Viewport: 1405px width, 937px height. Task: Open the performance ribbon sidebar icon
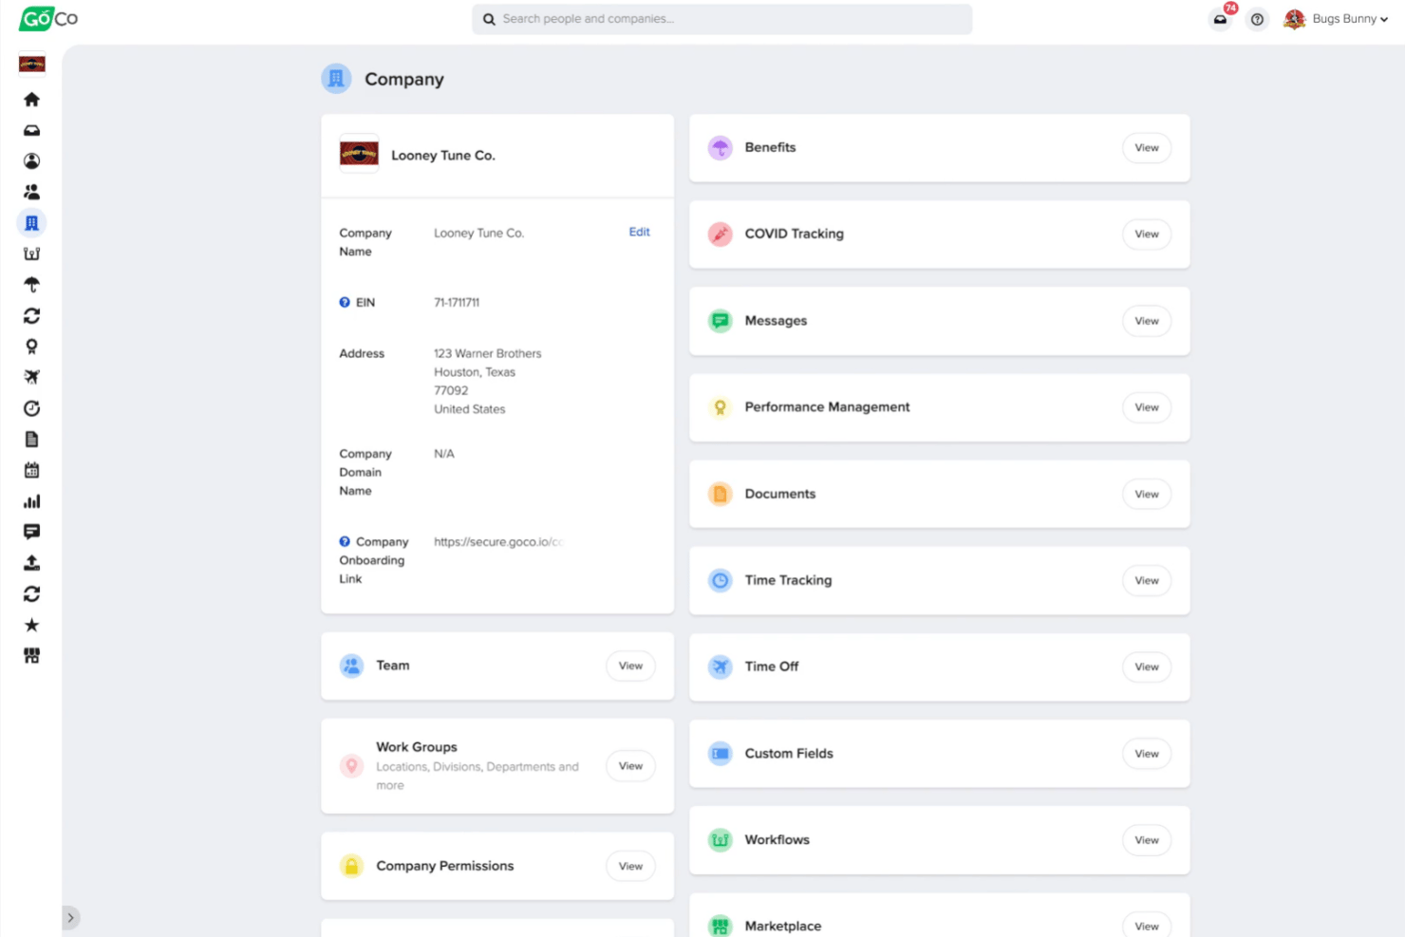(31, 347)
